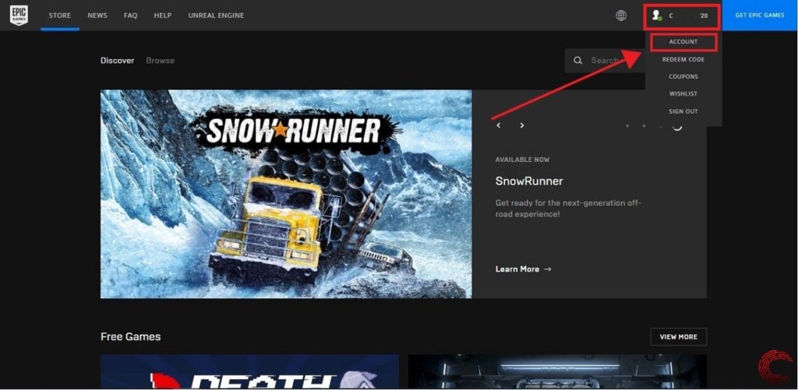Screen dimensions: 798x390
Task: Click the Epic Games logo
Action: [x=19, y=16]
